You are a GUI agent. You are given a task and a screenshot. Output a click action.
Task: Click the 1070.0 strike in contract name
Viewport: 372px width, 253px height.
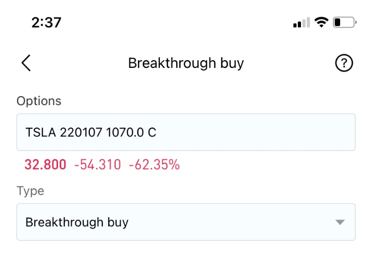click(125, 132)
